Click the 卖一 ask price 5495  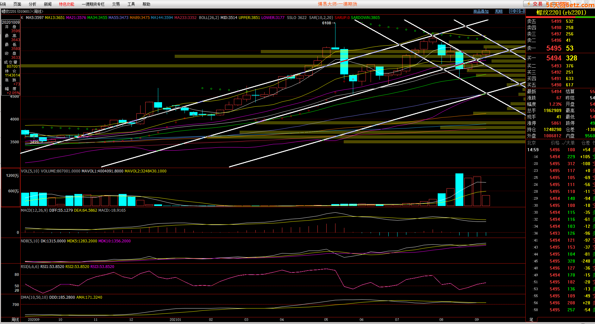(554, 48)
